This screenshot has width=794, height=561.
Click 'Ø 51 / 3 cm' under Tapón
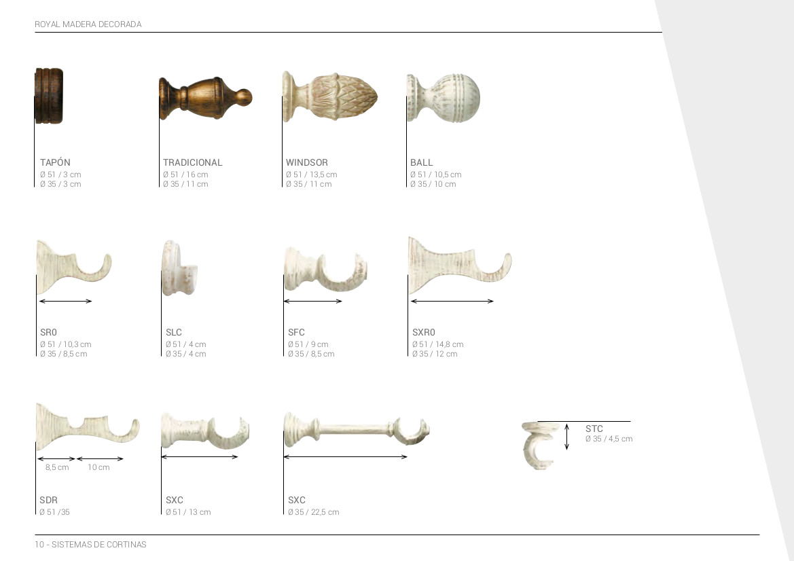[x=60, y=175]
